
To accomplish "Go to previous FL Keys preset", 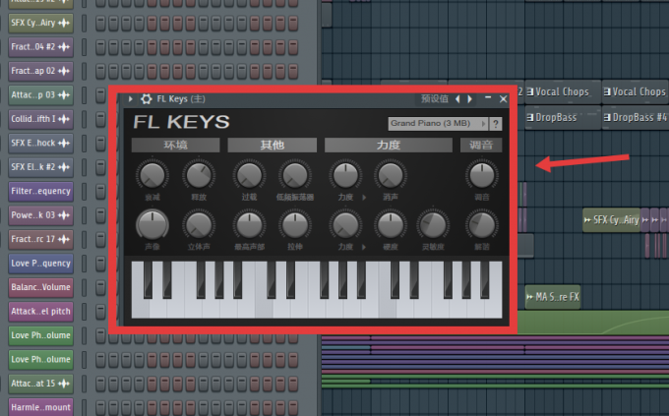I will pos(457,99).
